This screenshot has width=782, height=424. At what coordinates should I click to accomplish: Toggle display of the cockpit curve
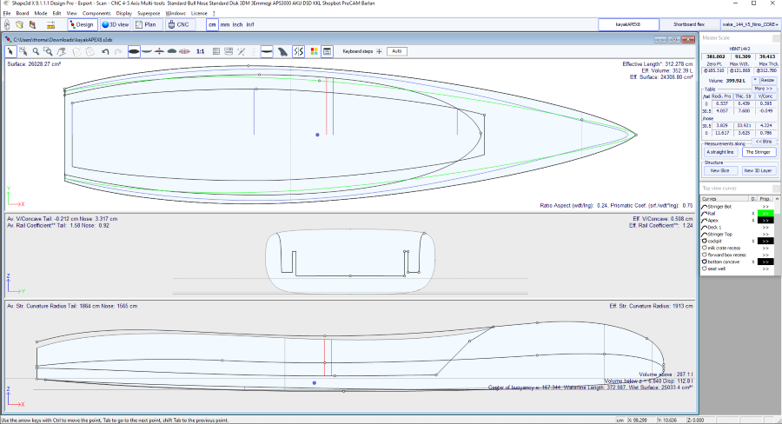(752, 241)
